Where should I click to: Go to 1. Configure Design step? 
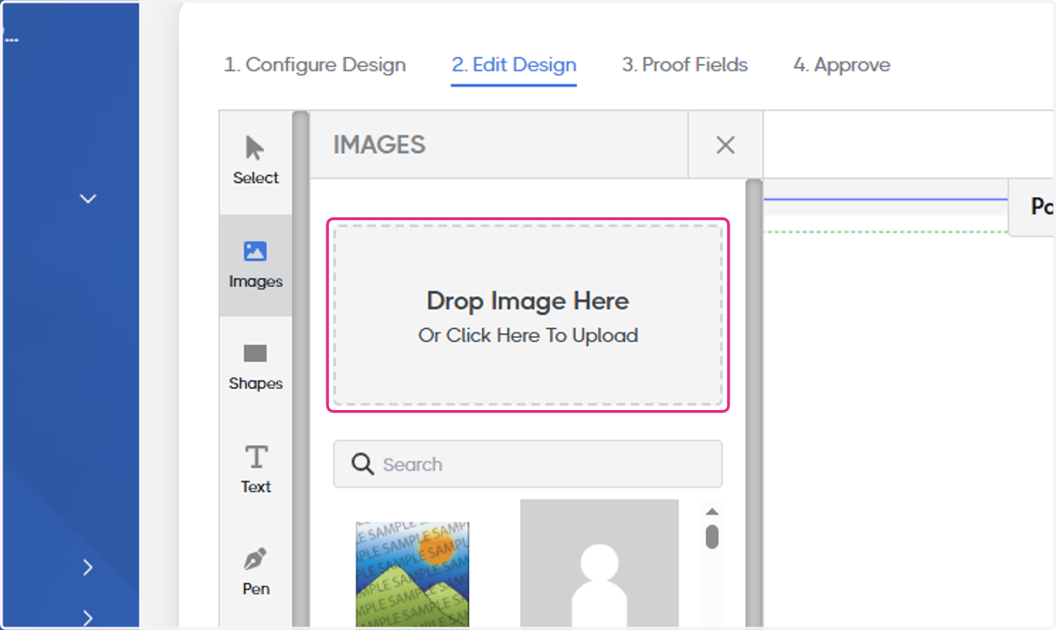(x=315, y=65)
